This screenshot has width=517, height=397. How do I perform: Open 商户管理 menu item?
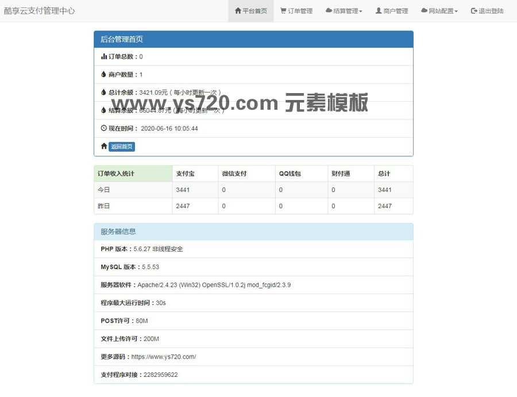coord(392,11)
